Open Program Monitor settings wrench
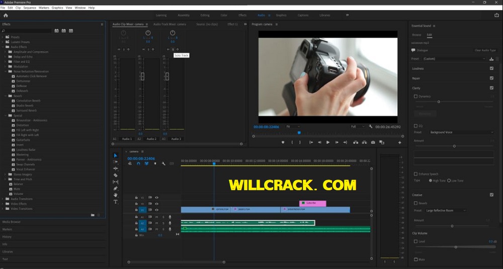503x269 pixels. click(x=371, y=127)
